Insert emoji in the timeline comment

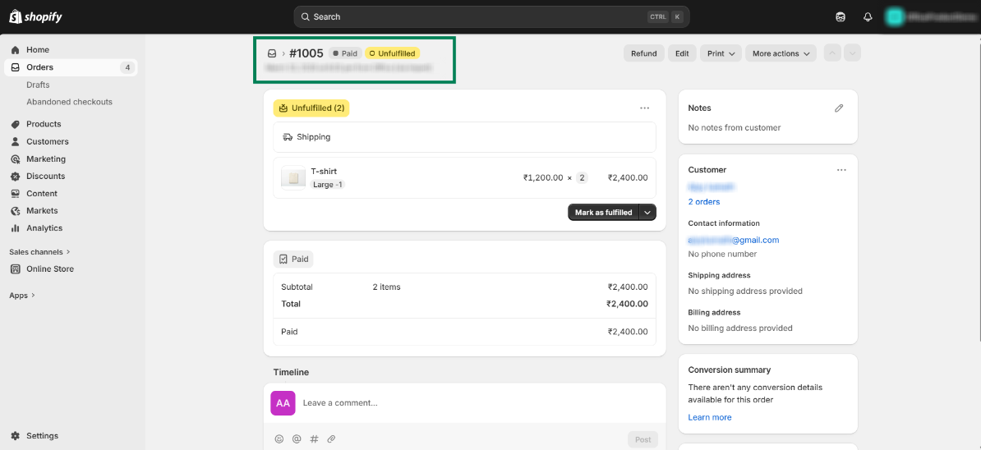click(x=279, y=439)
